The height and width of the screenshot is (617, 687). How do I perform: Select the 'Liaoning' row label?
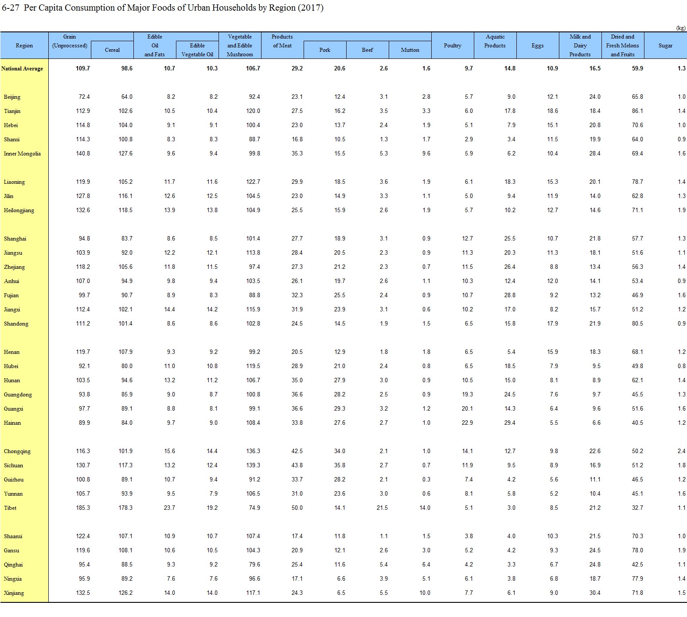pyautogui.click(x=14, y=182)
